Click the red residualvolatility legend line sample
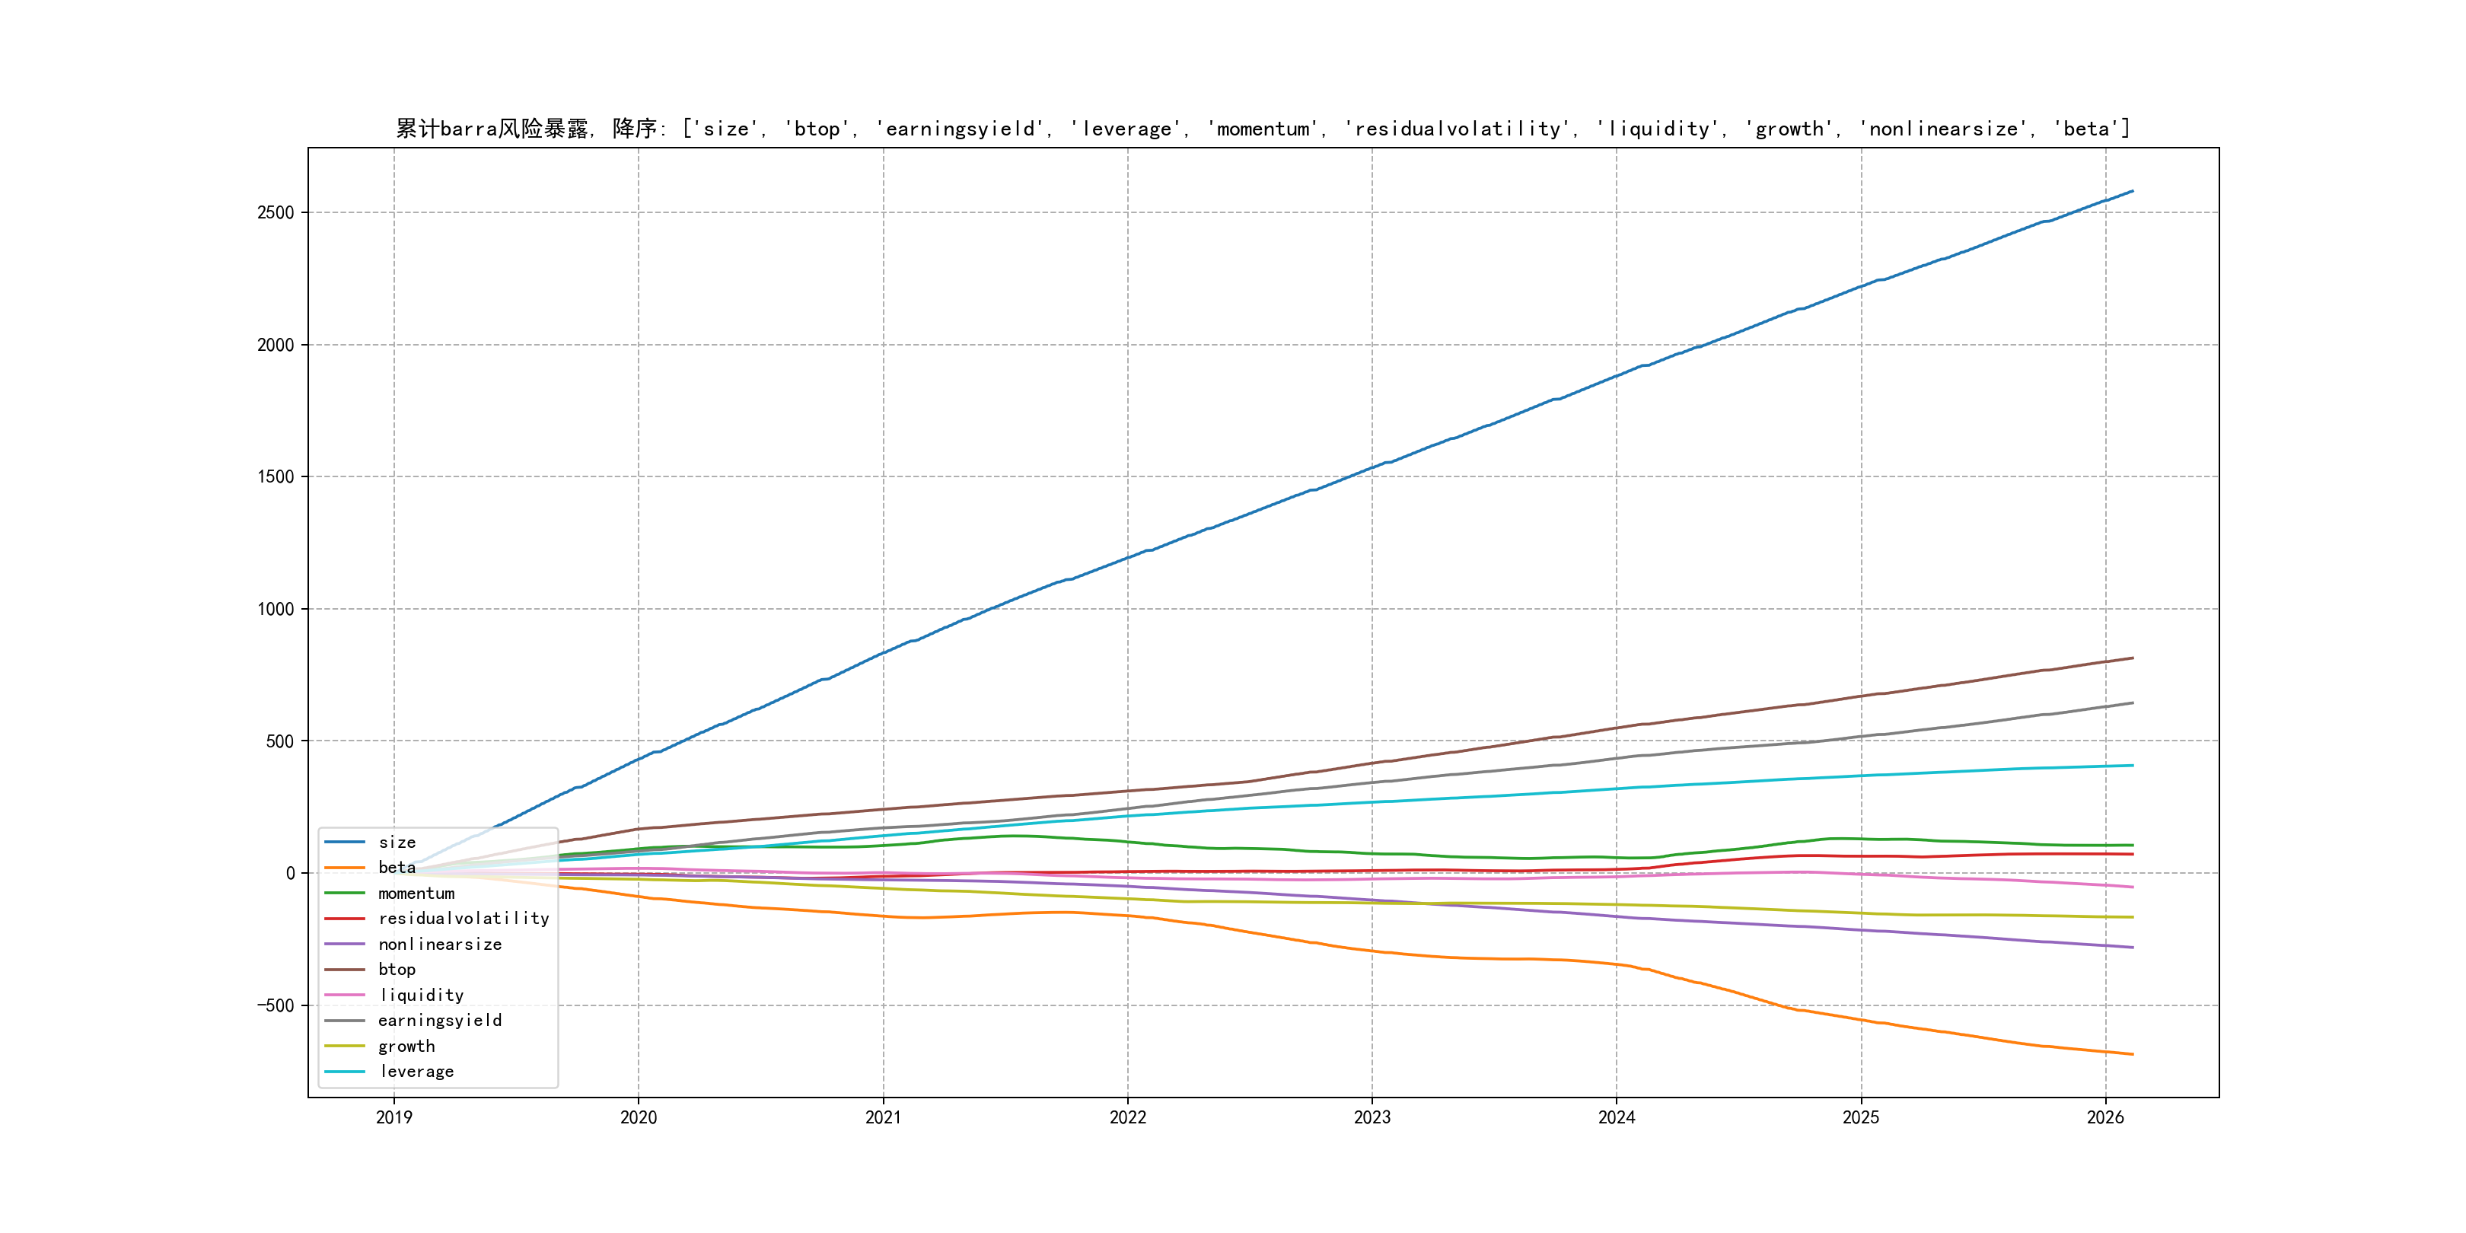This screenshot has width=2466, height=1233. click(345, 919)
